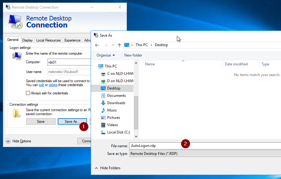This screenshot has width=281, height=179.
Task: Open Documents in the sidebar
Action: pyautogui.click(x=117, y=95)
